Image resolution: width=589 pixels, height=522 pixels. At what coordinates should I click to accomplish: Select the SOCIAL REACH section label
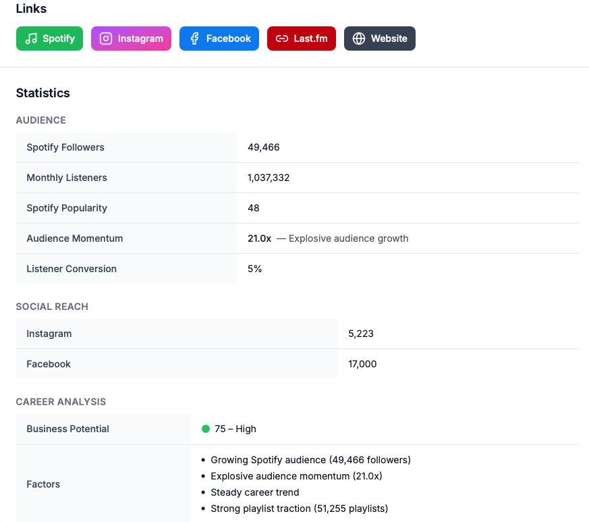52,307
